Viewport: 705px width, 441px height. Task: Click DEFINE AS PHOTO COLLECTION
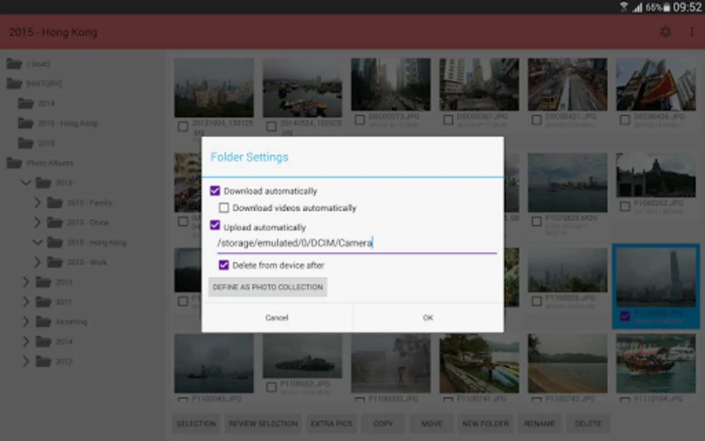click(268, 287)
